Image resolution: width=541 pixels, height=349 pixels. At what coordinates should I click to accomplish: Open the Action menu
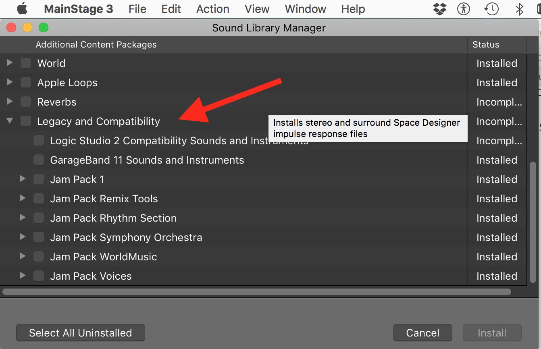click(213, 9)
